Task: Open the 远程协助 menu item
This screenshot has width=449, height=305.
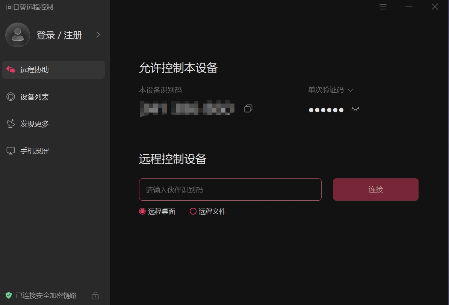Action: [x=53, y=70]
